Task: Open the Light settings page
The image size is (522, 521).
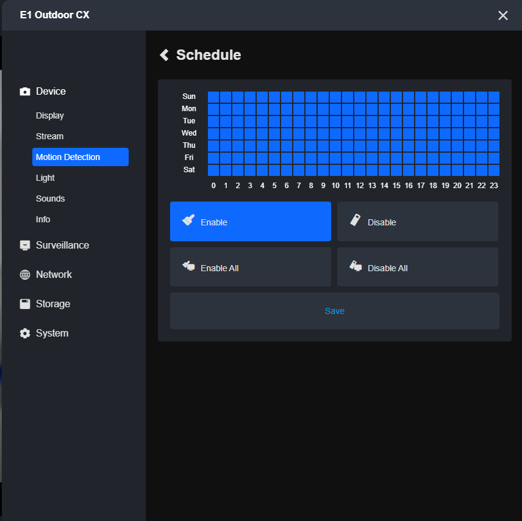Action: [x=45, y=178]
